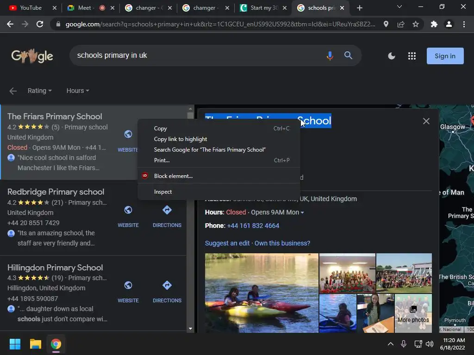Select The Friars Primary School result title
474x355 pixels.
tap(55, 116)
